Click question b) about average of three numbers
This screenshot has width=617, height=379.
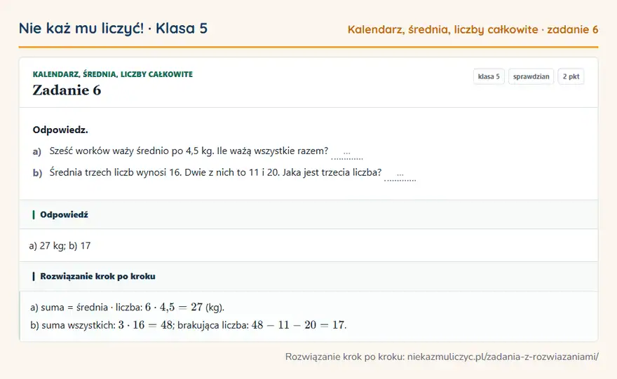215,172
